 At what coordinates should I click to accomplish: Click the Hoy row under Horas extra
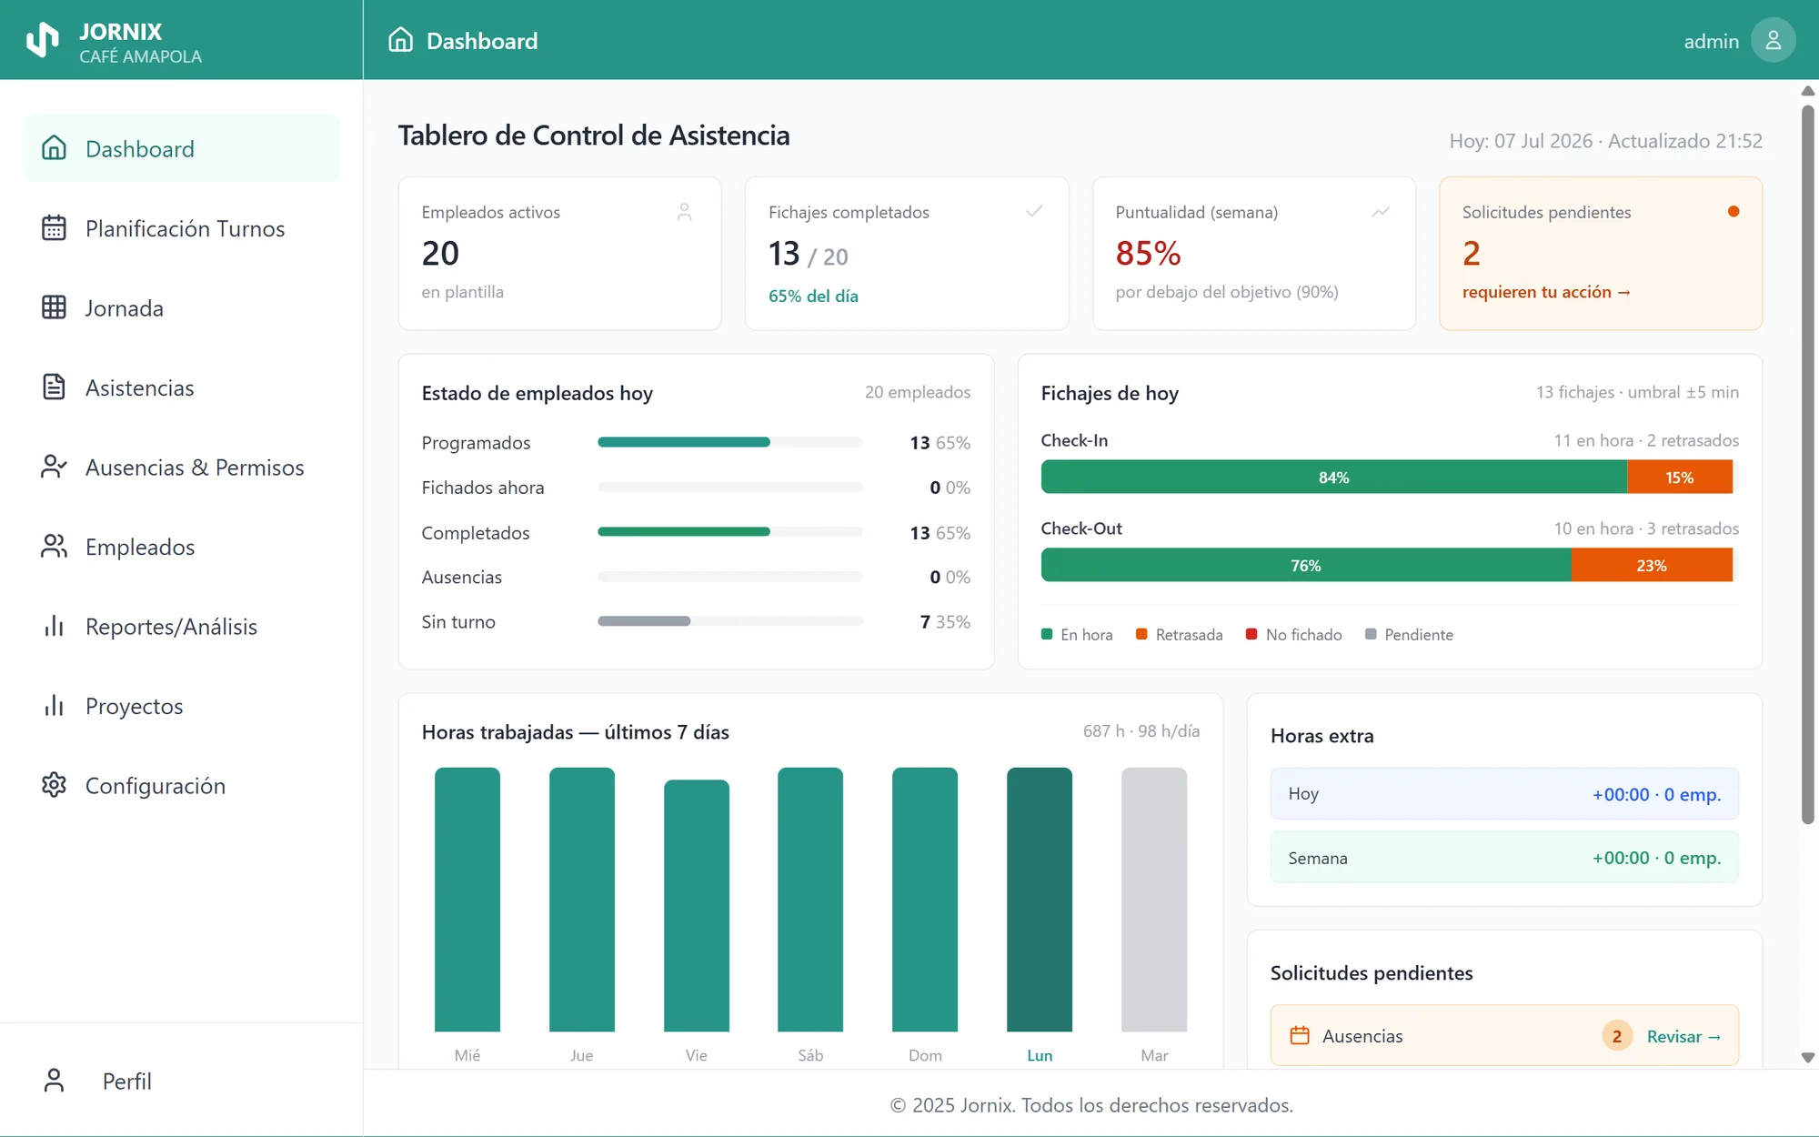coord(1504,794)
